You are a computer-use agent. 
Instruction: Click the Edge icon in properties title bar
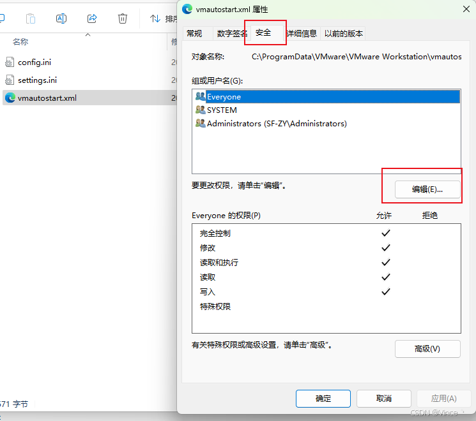[x=187, y=10]
